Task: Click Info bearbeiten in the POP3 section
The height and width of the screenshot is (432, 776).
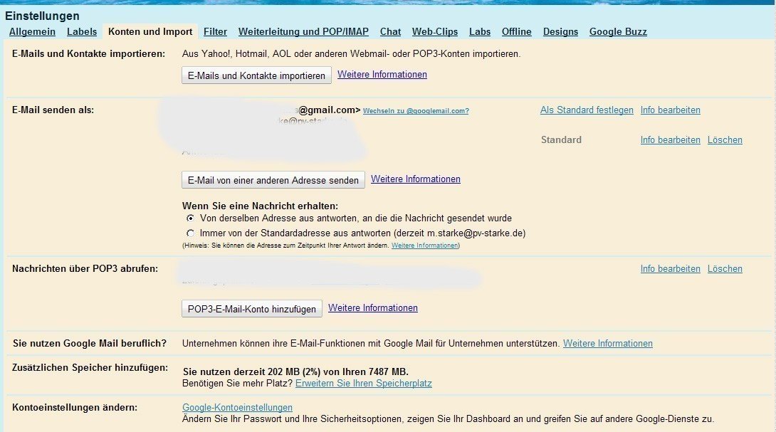Action: click(670, 269)
